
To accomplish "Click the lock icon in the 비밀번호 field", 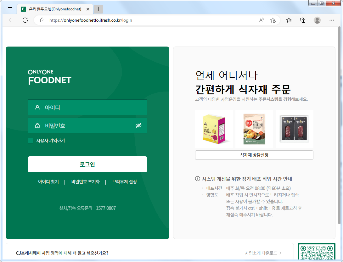I will coord(37,125).
